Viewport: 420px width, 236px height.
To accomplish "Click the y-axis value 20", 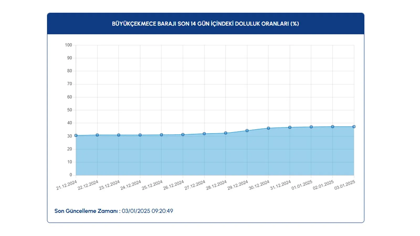I will (70, 149).
